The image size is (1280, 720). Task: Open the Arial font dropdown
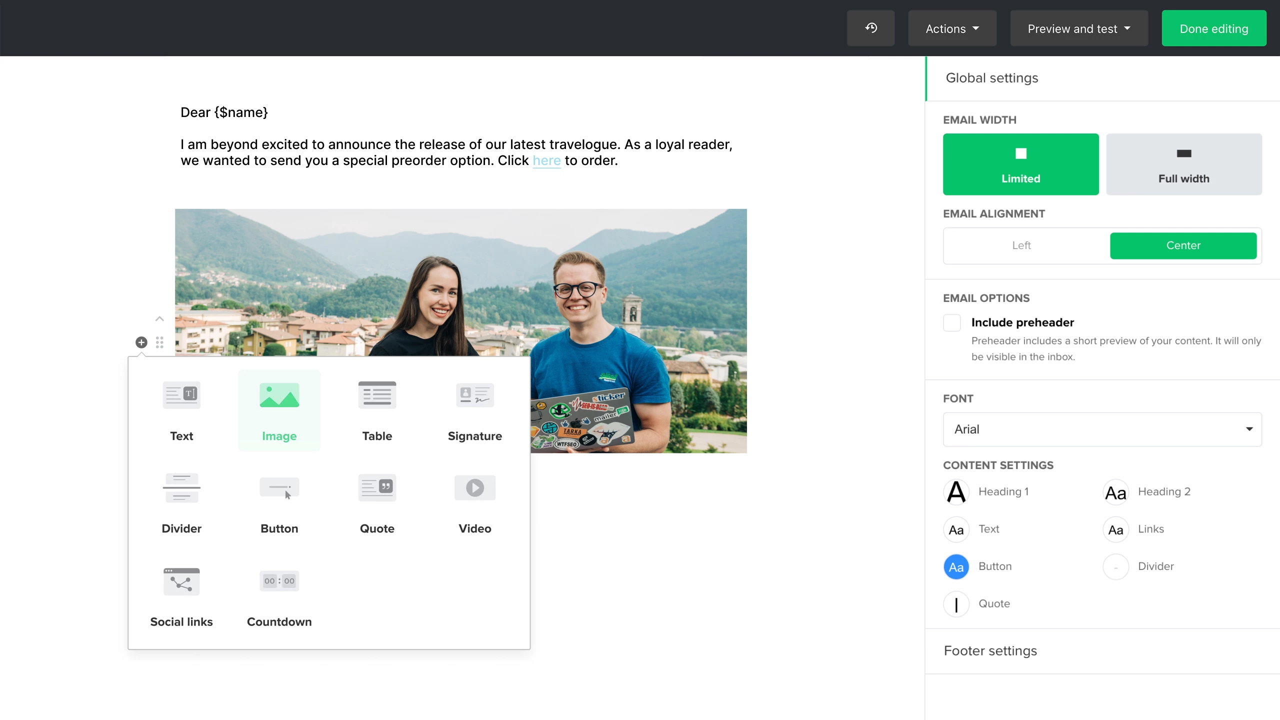(1102, 429)
